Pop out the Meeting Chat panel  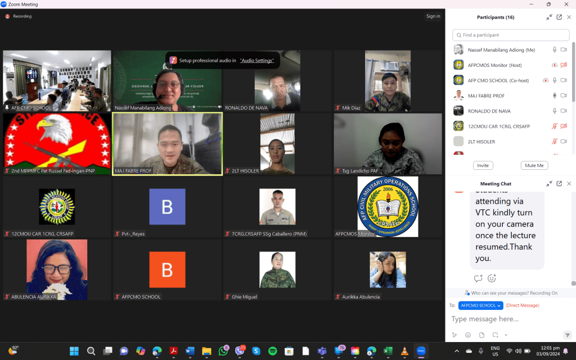pyautogui.click(x=559, y=184)
